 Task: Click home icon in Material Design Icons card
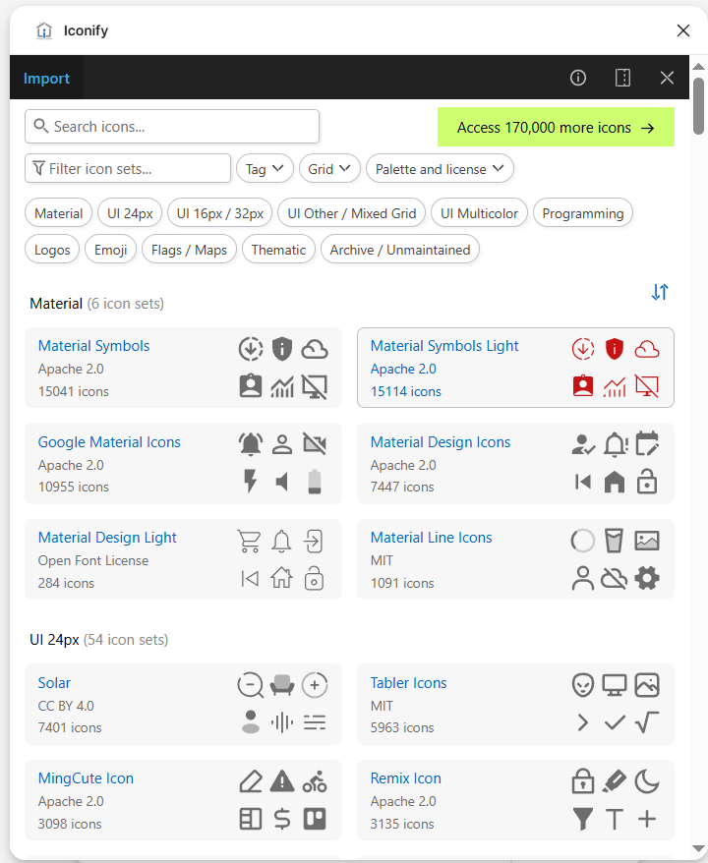[x=615, y=483]
